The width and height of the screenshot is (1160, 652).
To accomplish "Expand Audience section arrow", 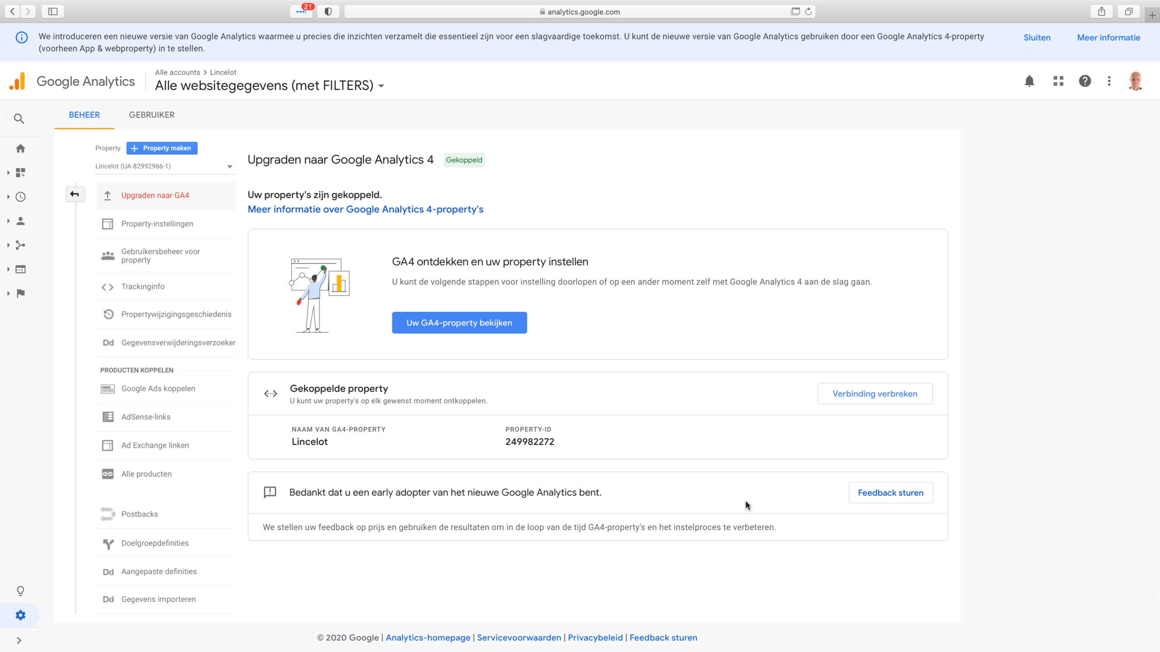I will [8, 221].
